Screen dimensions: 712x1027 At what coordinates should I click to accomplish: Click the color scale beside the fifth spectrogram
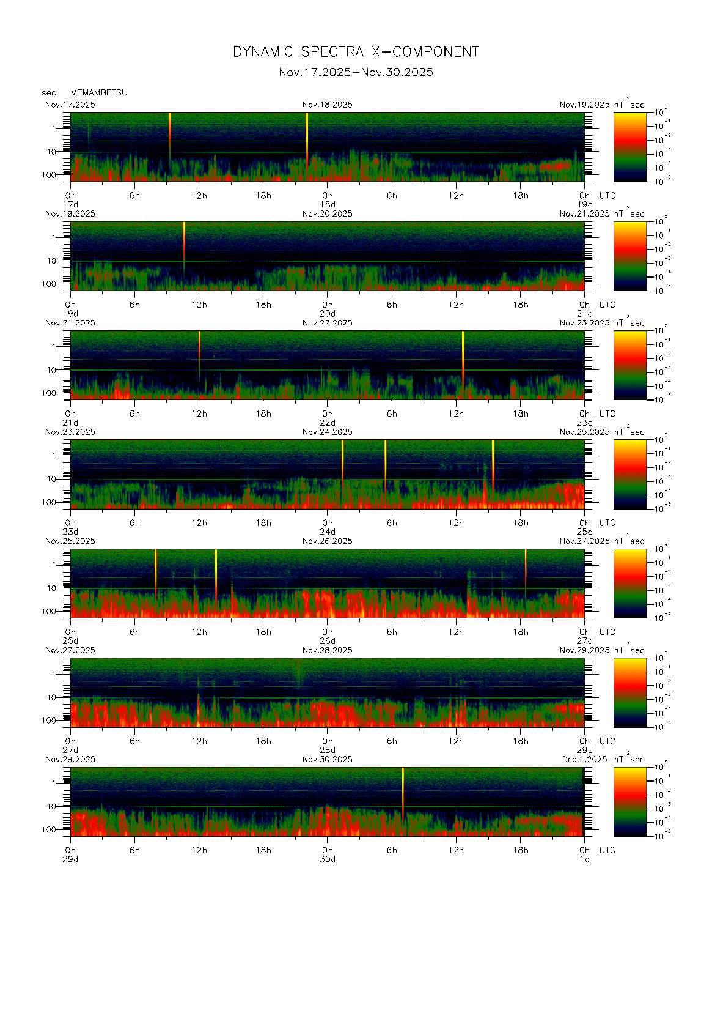click(x=629, y=583)
